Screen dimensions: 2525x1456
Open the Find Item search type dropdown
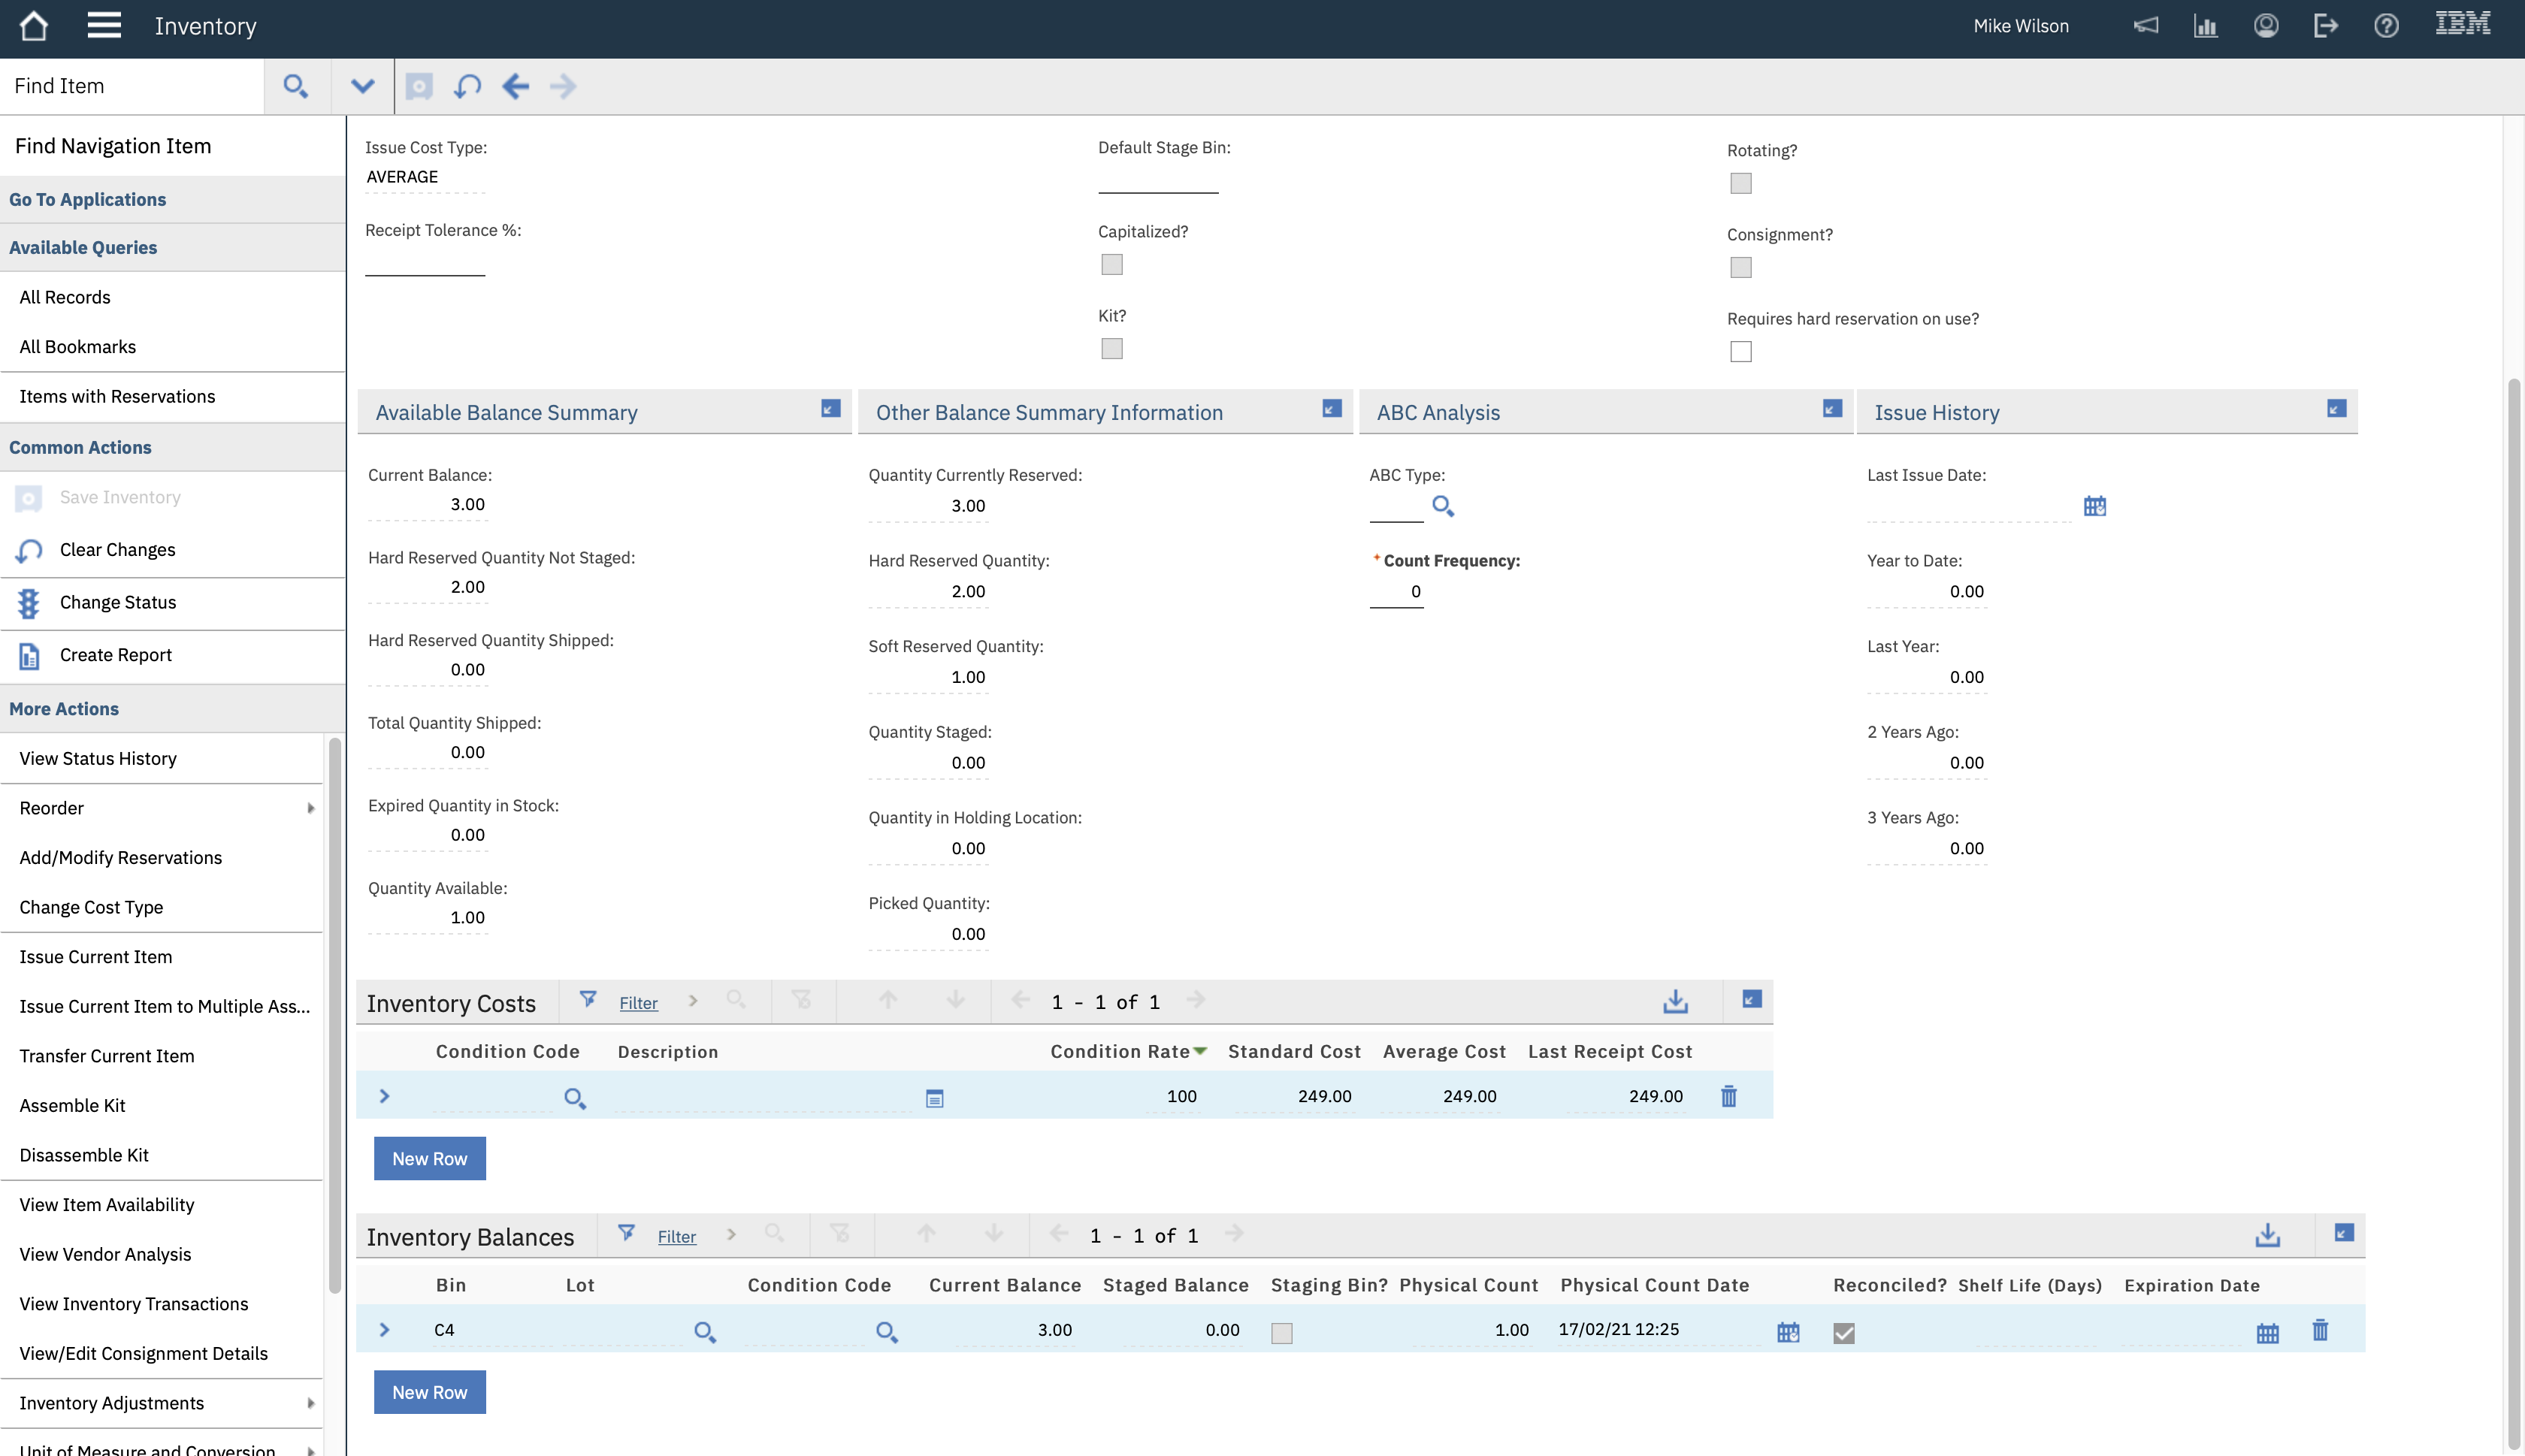362,86
